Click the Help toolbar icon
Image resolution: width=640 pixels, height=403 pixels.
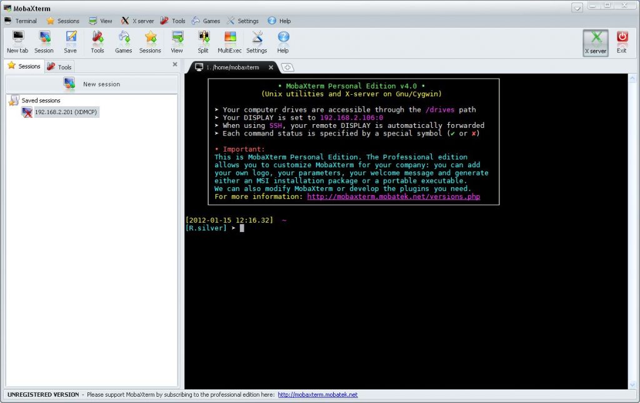coord(283,42)
